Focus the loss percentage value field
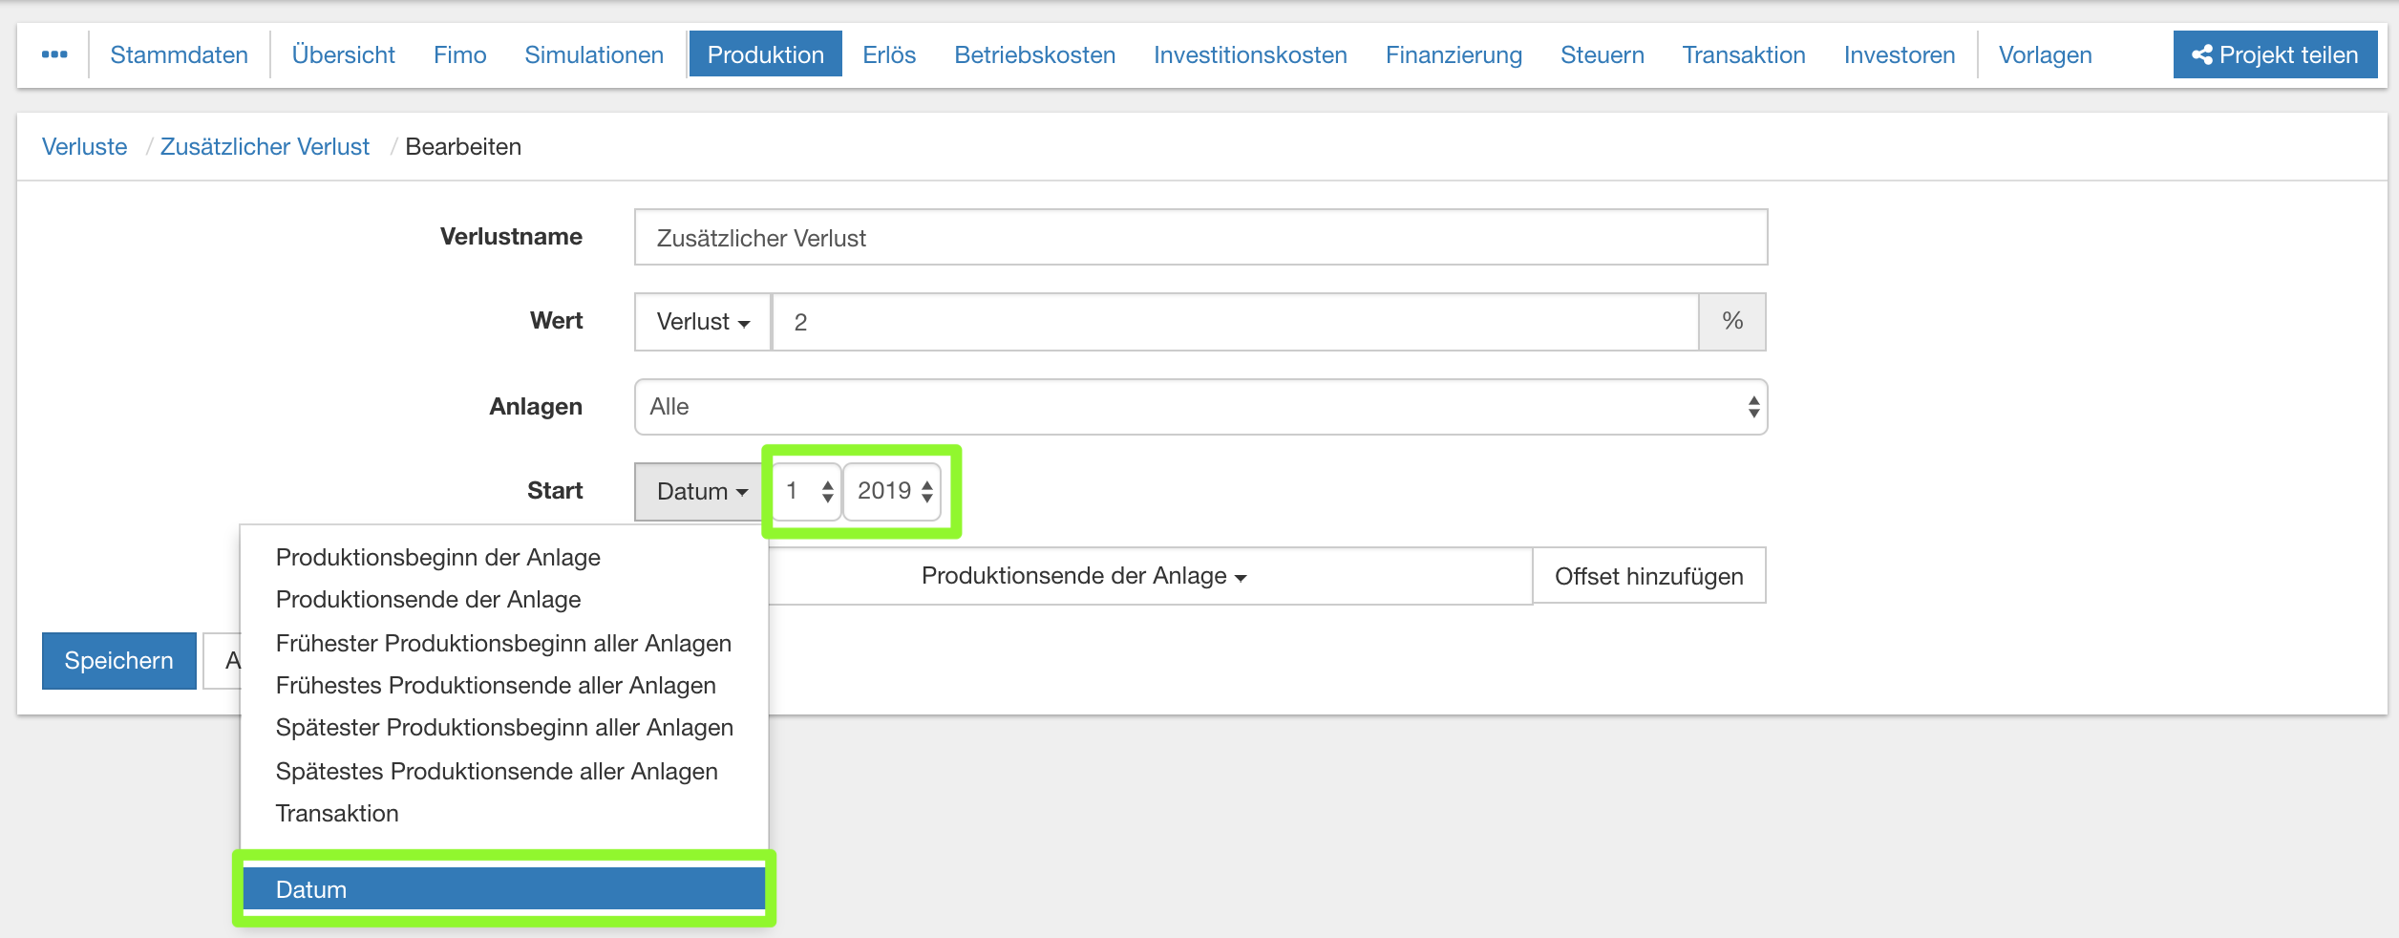2399x938 pixels. coord(1234,322)
